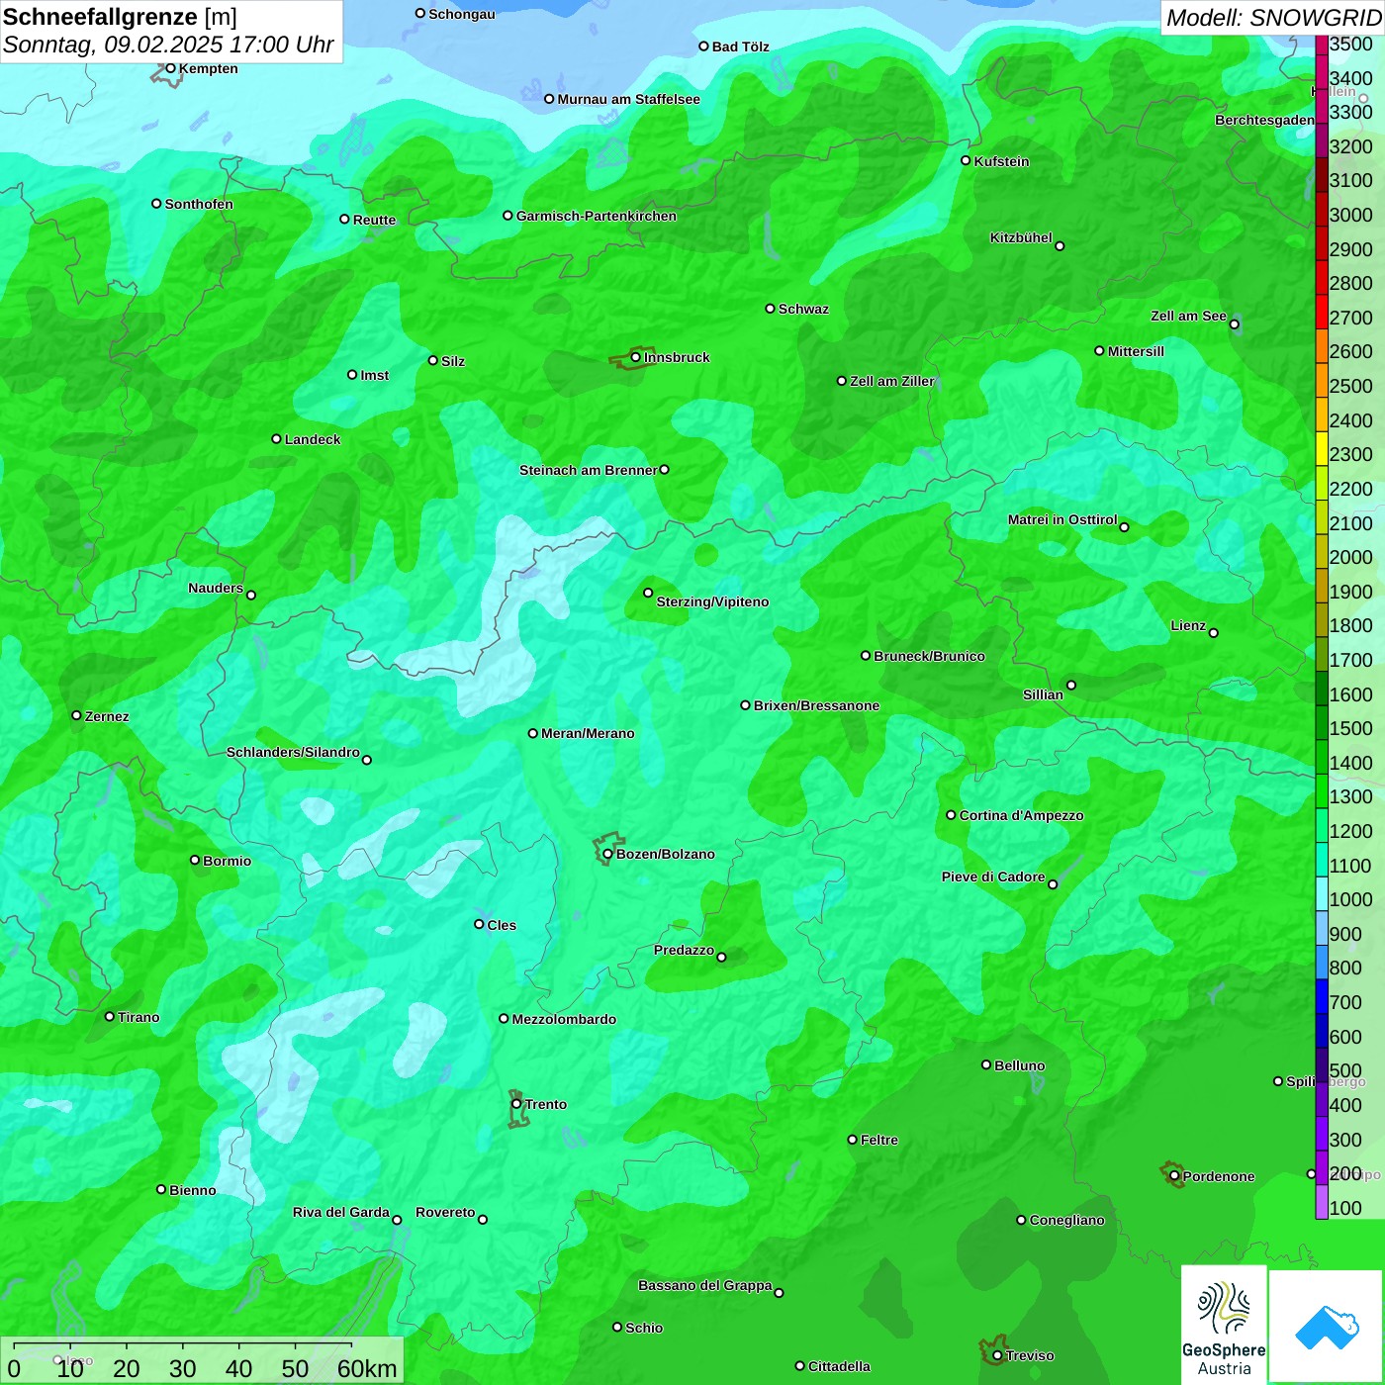This screenshot has width=1385, height=1385.
Task: Select the Kempten city marker dot
Action: 170,68
